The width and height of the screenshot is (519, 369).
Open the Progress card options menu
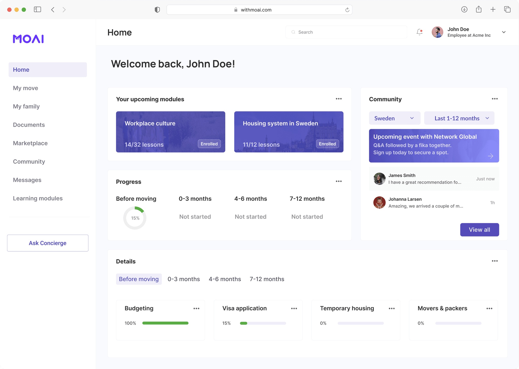click(x=339, y=181)
